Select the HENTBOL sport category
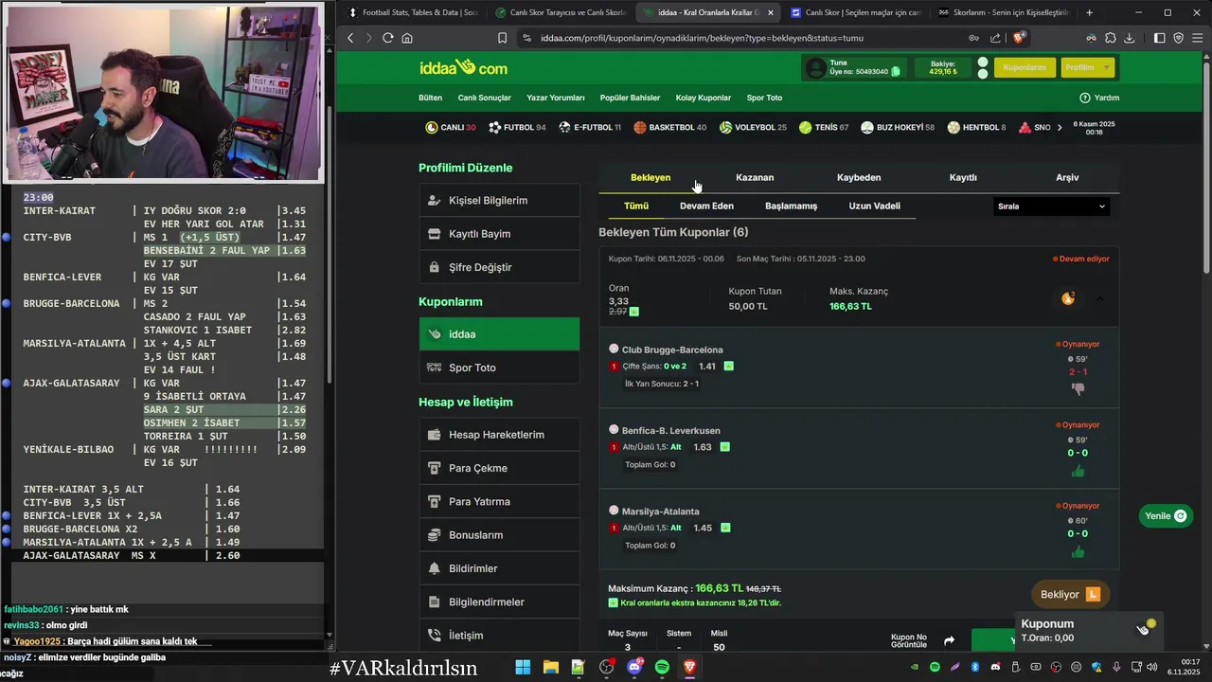 976,127
